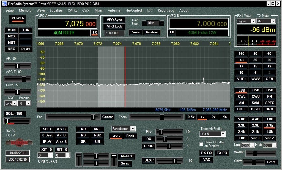The width and height of the screenshot is (282, 170).
Task: Select the WWV band button
Action: coord(255,79)
